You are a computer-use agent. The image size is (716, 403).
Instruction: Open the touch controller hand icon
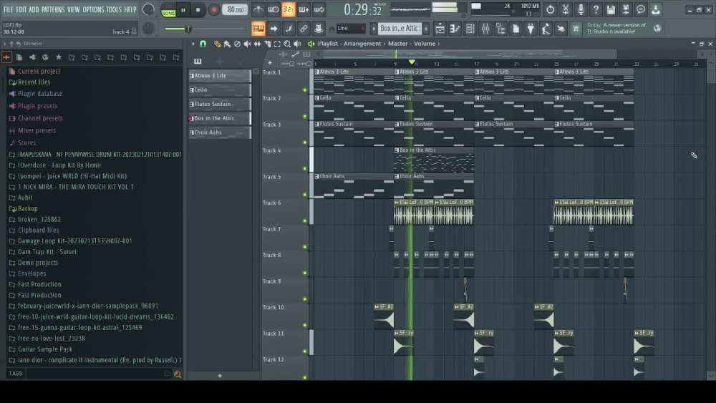click(x=561, y=29)
